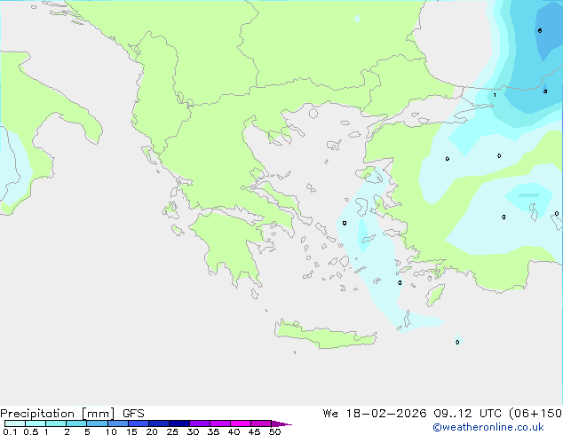Click the 0.1–0.5 mm lightest legend swatch

tap(15, 423)
